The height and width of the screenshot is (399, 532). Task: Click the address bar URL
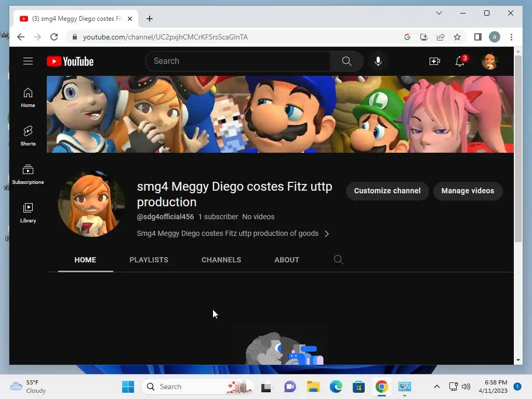coord(165,37)
